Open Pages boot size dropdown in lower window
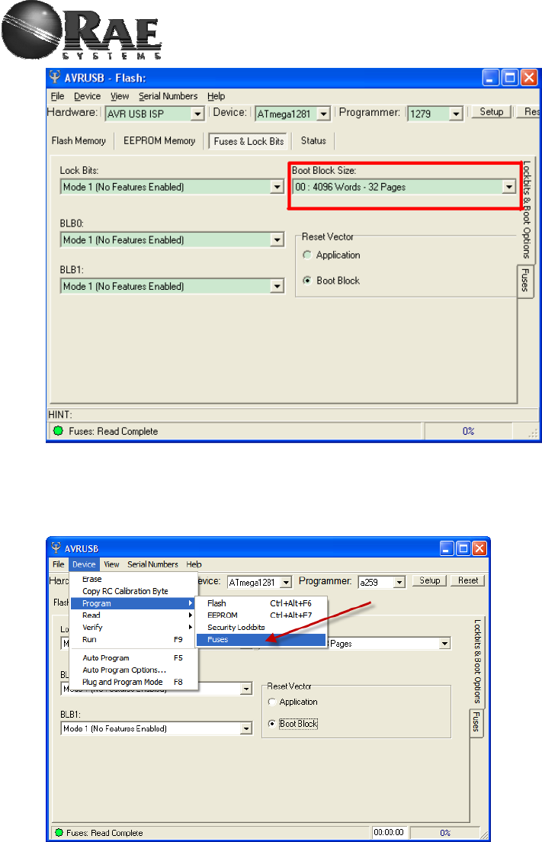The image size is (542, 842). pyautogui.click(x=444, y=643)
